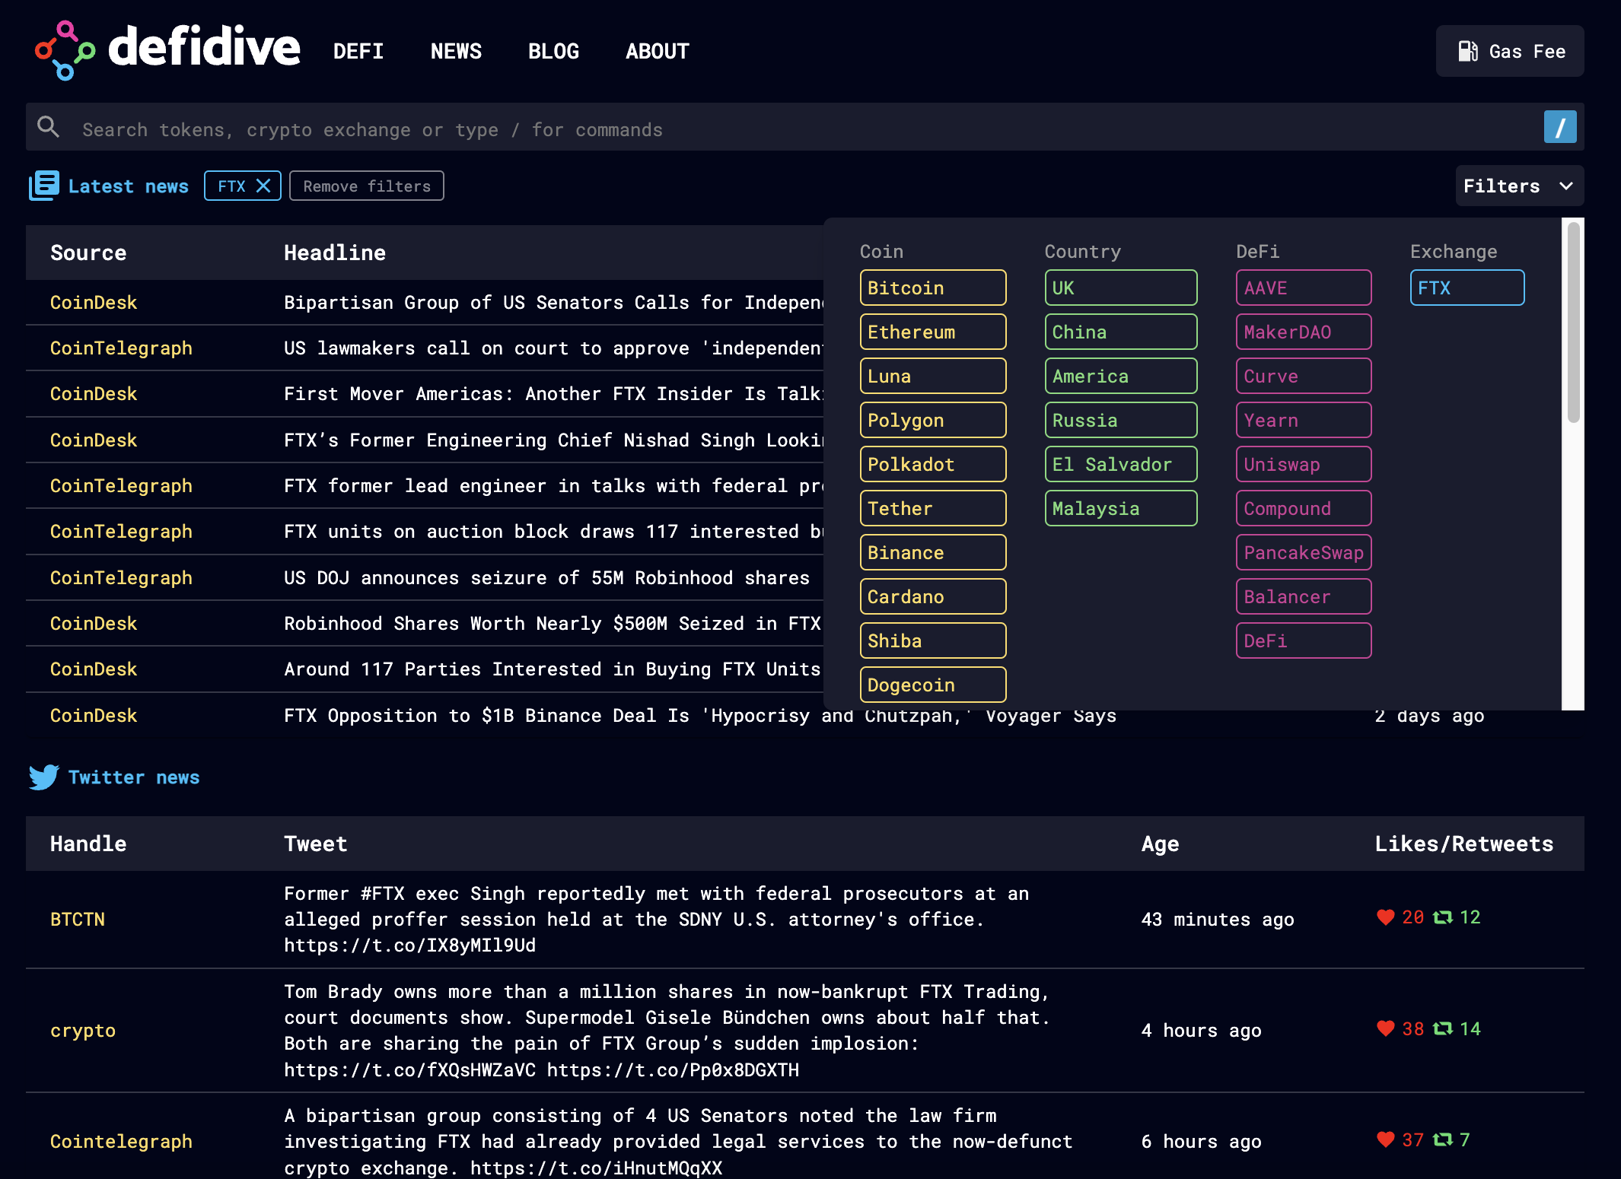Image resolution: width=1621 pixels, height=1179 pixels.
Task: Open headline FTX Opposition to $1B Binance Deal
Action: coord(700,715)
